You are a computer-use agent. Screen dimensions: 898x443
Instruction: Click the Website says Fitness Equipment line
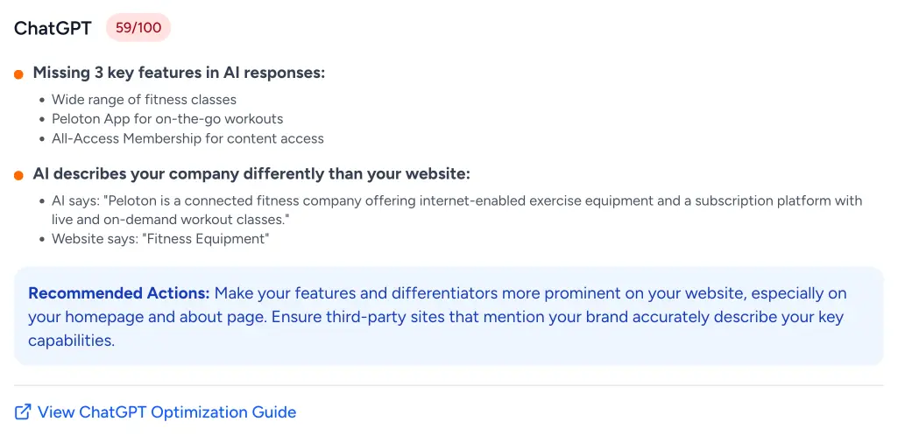coord(160,238)
